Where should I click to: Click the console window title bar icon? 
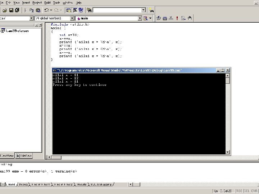(x=55, y=70)
